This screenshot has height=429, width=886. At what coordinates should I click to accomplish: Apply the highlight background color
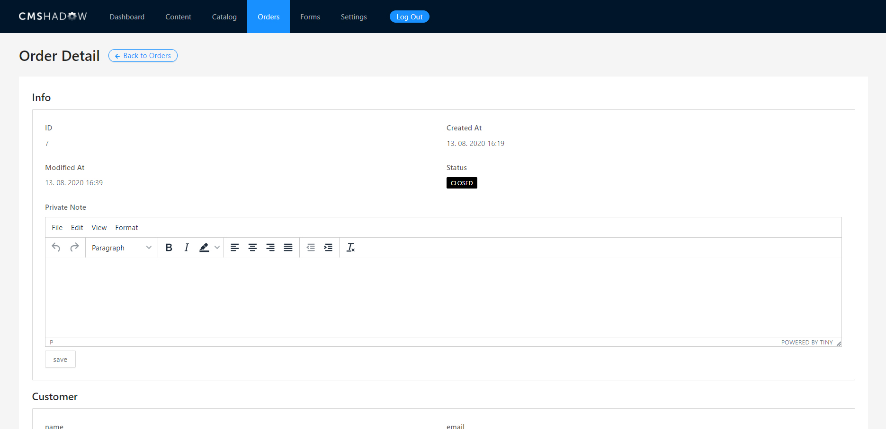204,248
